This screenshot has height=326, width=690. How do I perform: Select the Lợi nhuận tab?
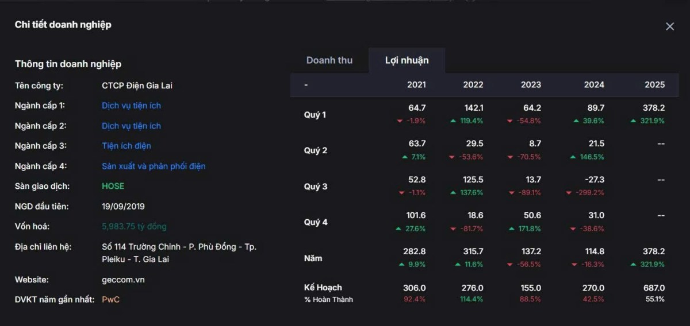tap(407, 60)
